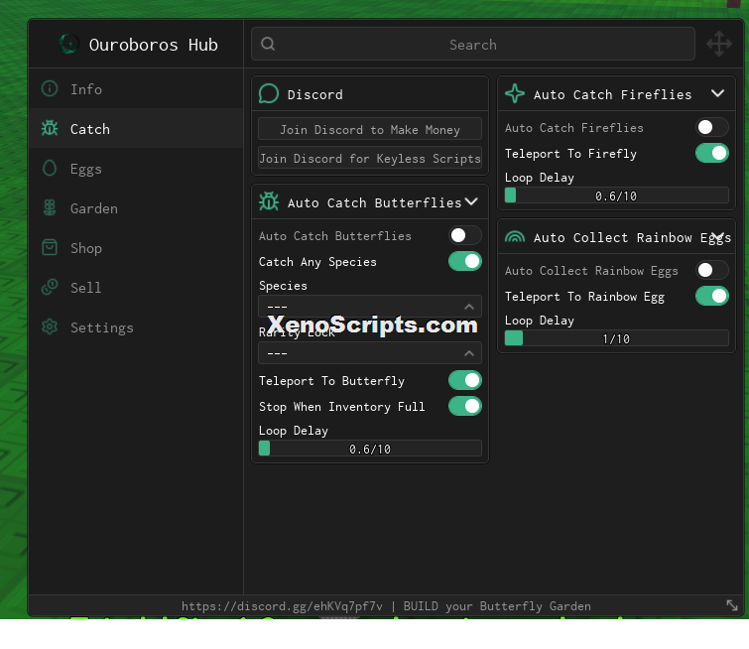Collapse the Auto Catch Butterflies section
This screenshot has height=649, width=749.
click(471, 201)
